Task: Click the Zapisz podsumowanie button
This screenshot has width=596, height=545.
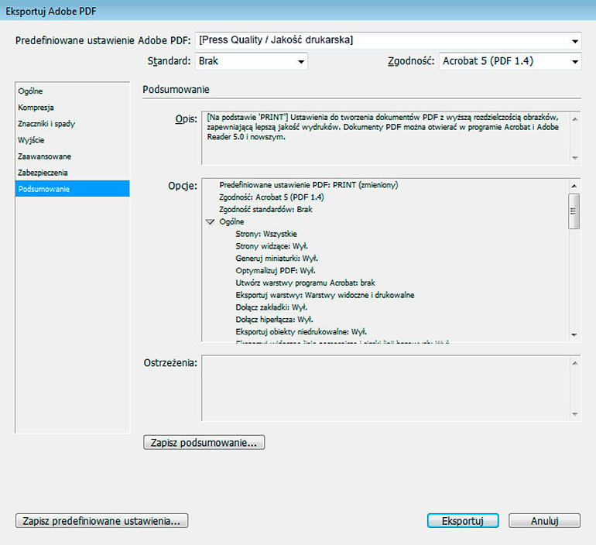Action: pos(204,442)
